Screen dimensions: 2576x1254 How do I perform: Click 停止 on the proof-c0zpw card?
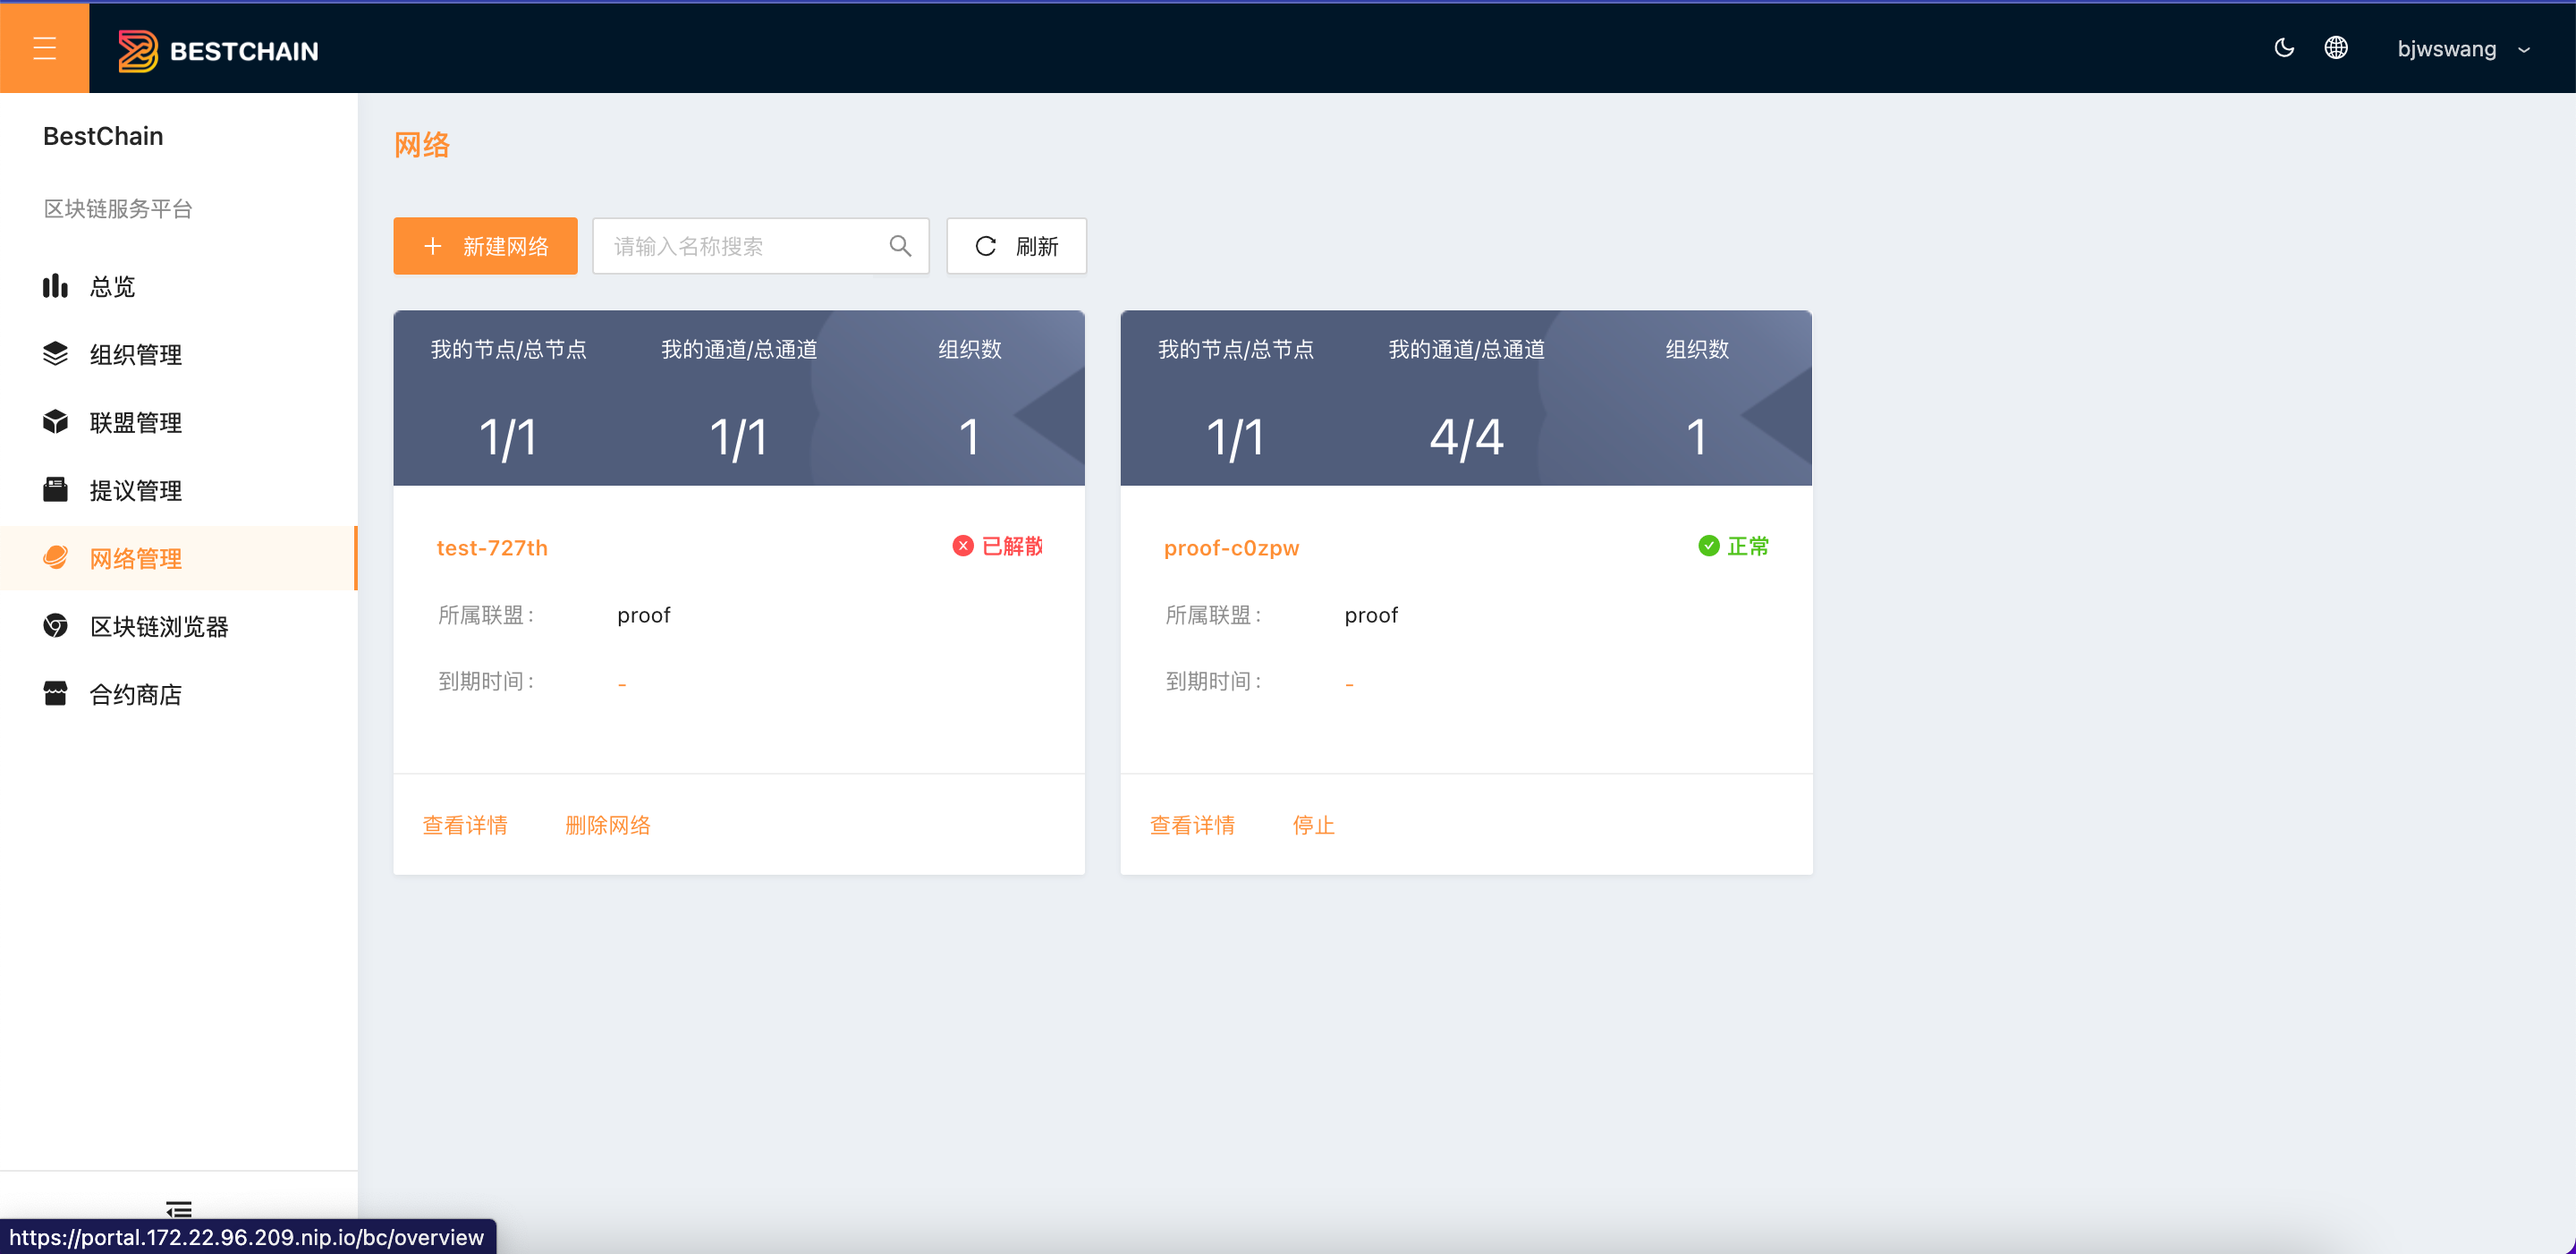coord(1313,825)
